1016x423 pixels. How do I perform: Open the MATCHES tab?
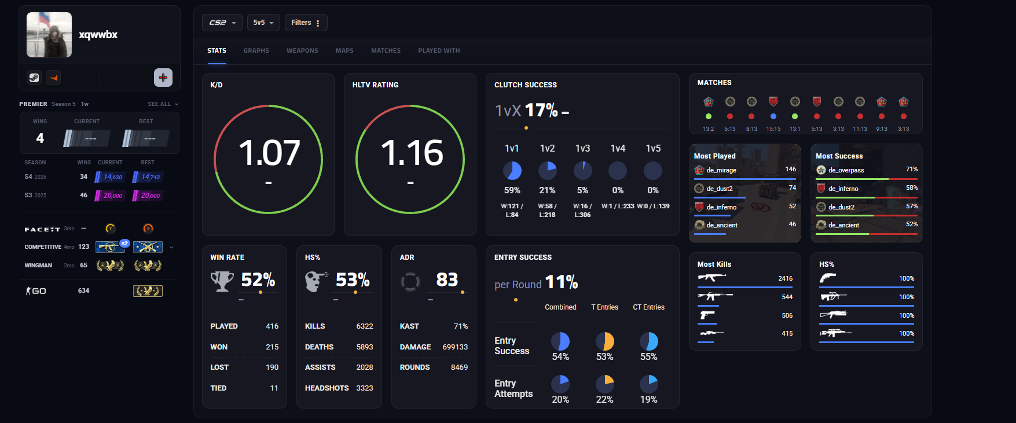click(386, 51)
